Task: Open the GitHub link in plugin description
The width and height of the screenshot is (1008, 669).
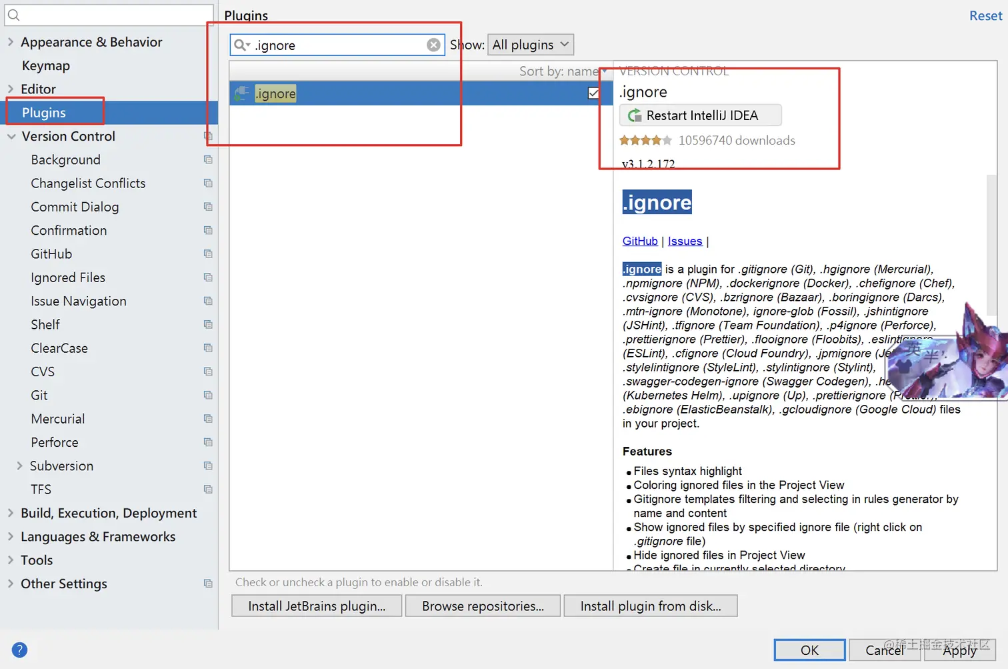Action: pyautogui.click(x=640, y=241)
